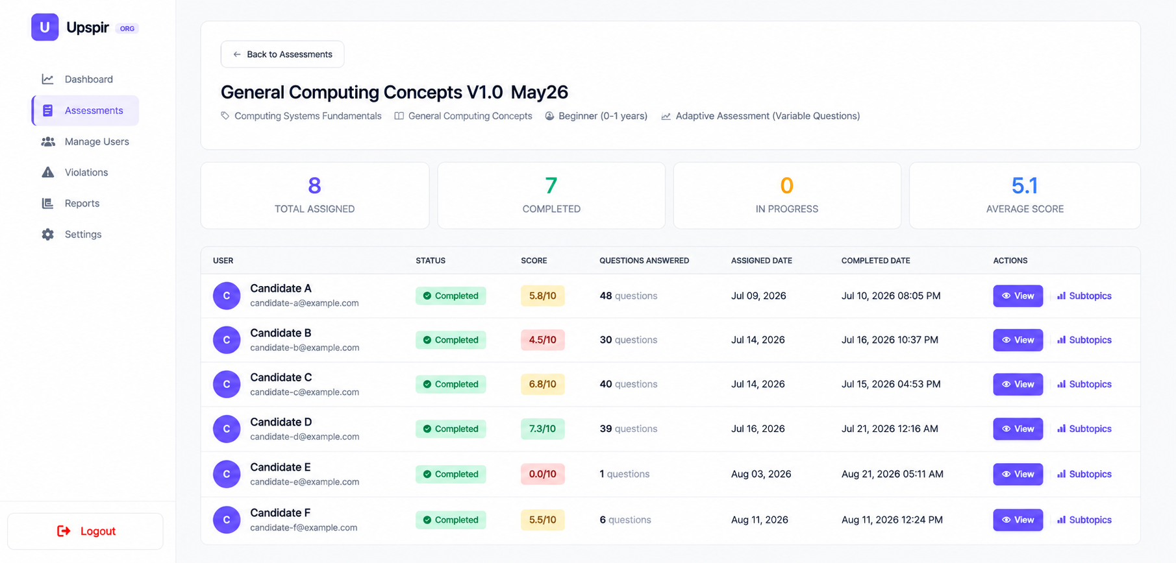Click the Reports chart icon

48,204
